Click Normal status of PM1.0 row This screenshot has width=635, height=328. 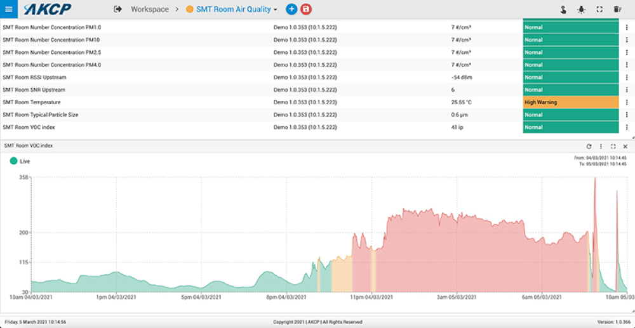tap(571, 27)
